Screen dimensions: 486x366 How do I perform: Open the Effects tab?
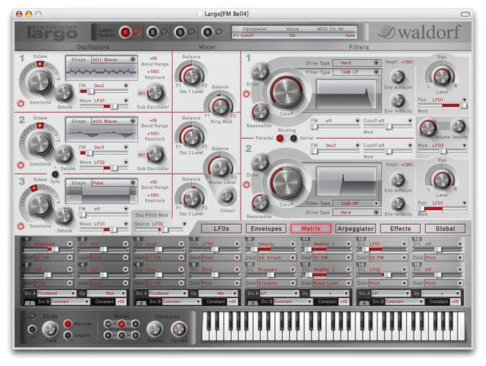[x=400, y=228]
